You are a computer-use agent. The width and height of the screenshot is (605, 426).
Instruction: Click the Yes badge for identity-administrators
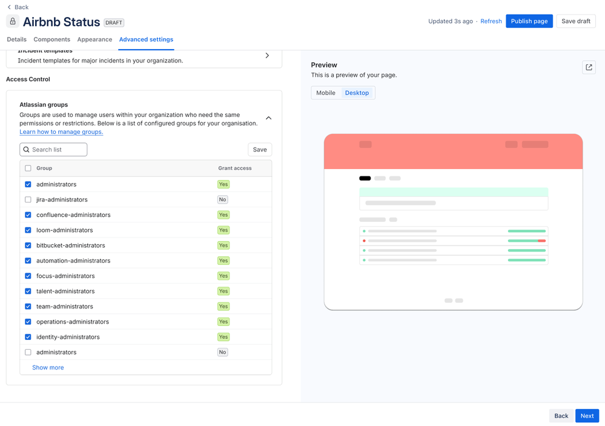point(223,337)
